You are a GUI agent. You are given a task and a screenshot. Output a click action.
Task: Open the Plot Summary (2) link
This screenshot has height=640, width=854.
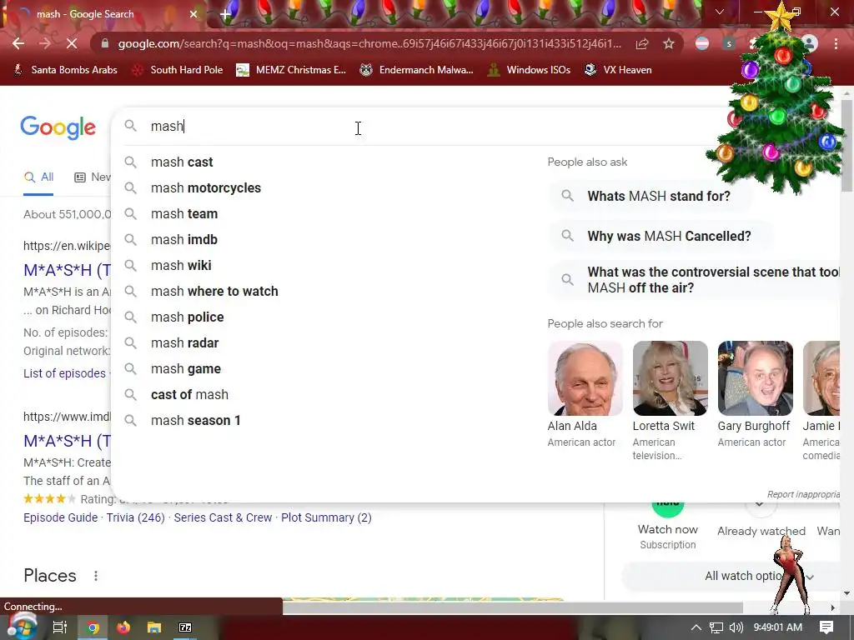coord(326,517)
